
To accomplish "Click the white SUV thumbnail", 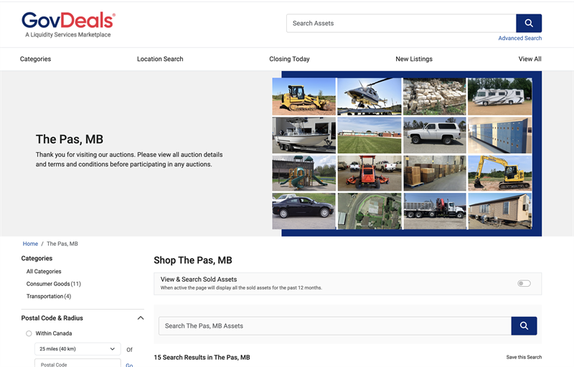I will point(435,135).
